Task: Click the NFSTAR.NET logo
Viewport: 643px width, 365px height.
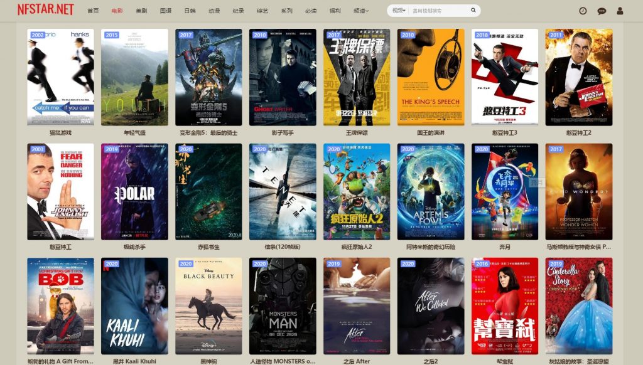Action: pos(45,10)
